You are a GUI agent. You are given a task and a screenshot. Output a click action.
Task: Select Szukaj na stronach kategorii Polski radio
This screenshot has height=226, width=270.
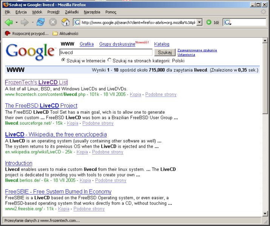point(110,60)
